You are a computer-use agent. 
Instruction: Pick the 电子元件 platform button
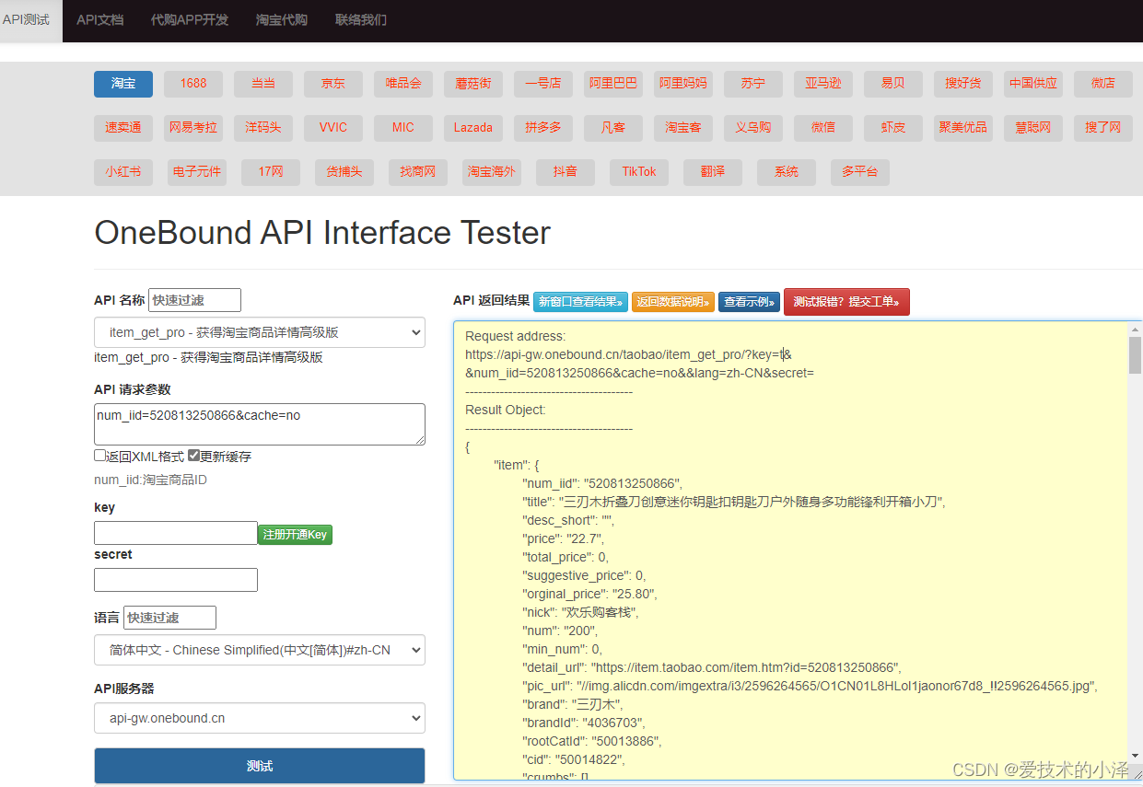point(197,172)
